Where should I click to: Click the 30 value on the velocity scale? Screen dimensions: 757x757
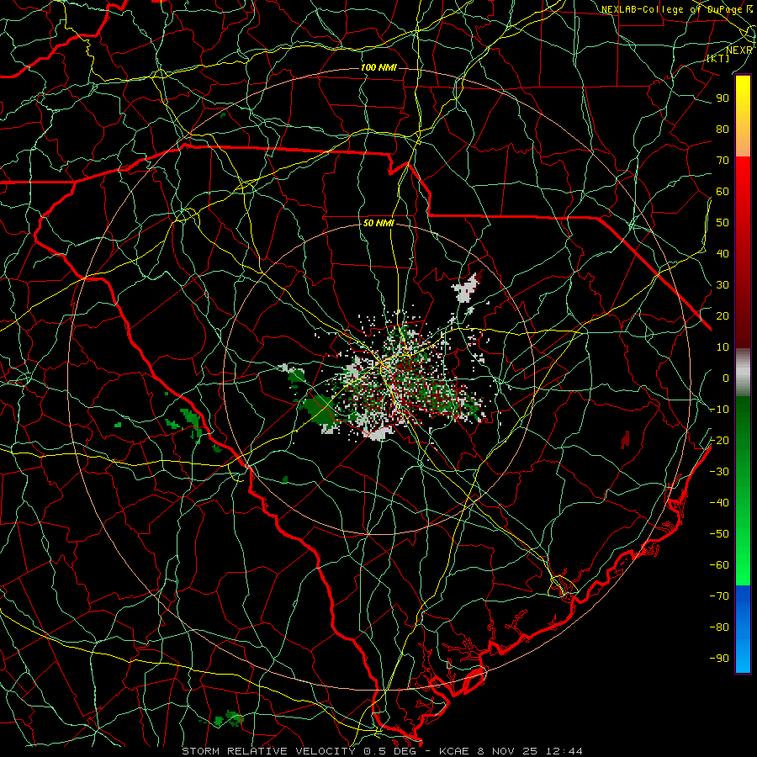click(x=723, y=284)
